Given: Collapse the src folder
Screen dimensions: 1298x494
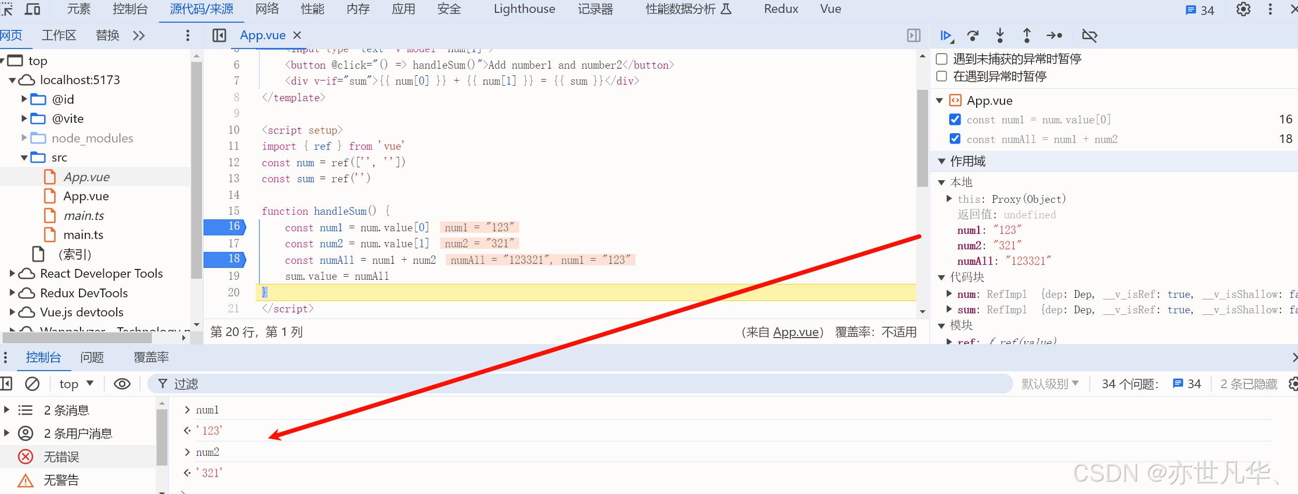Looking at the screenshot, I should [x=24, y=158].
